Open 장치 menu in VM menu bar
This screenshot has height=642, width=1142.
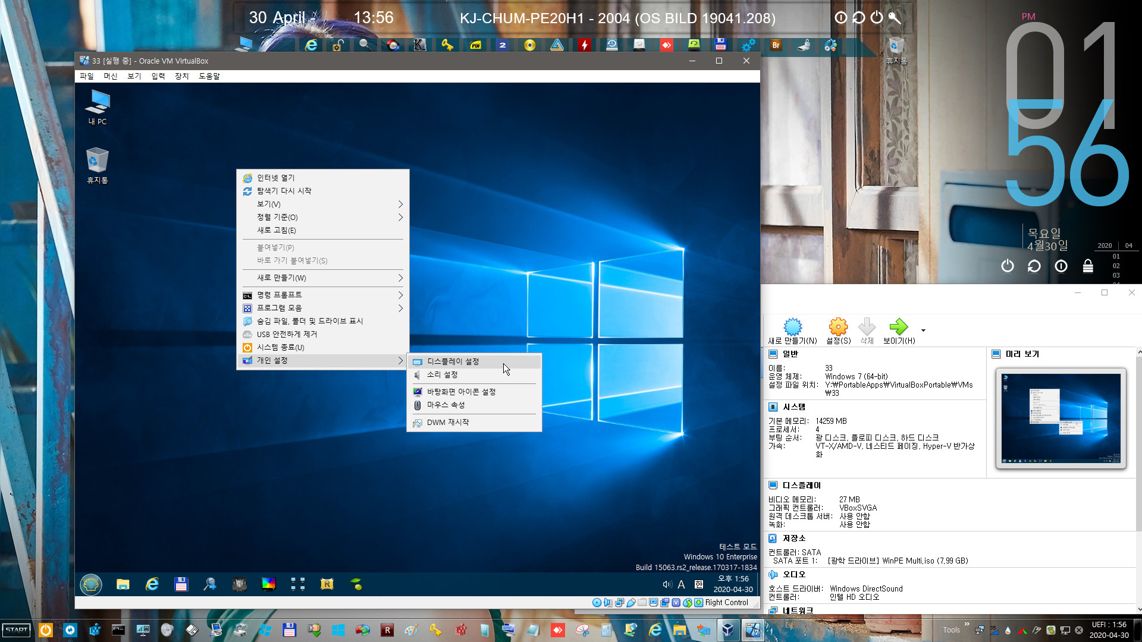(182, 76)
